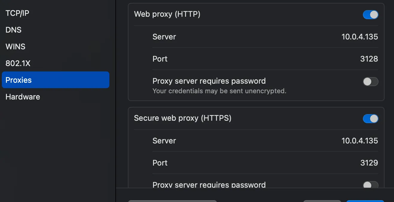Edit the HTTP proxy port value 3128
Screen dimensions: 394x202
point(369,59)
